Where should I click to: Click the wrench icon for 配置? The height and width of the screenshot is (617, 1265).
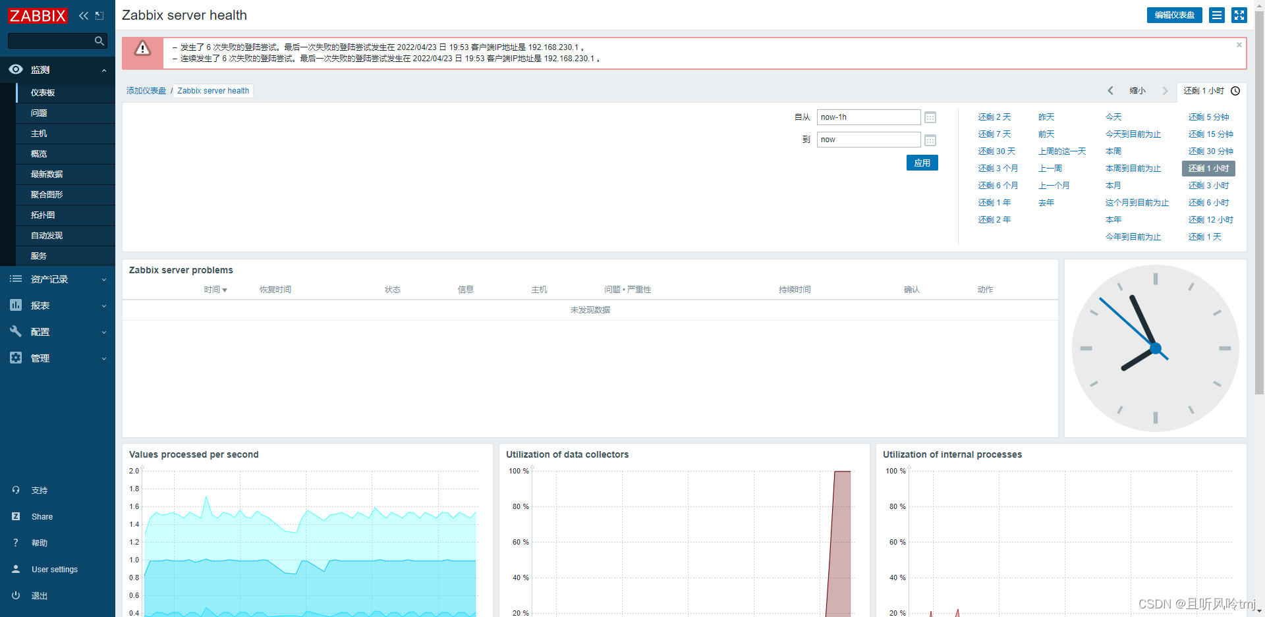pyautogui.click(x=16, y=331)
